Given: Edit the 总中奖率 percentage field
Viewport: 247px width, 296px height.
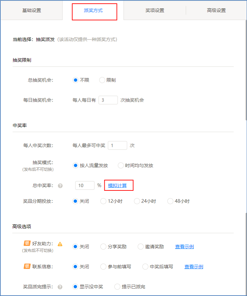Looking at the screenshot, I should pyautogui.click(x=85, y=185).
